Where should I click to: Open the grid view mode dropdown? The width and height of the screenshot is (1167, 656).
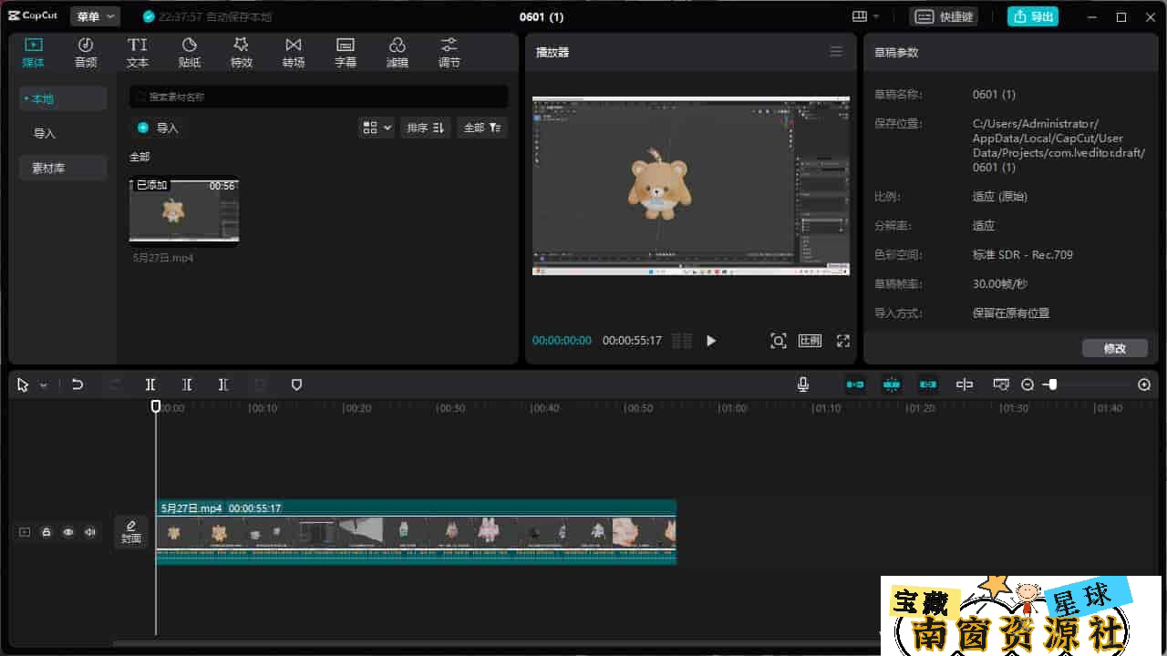(377, 128)
